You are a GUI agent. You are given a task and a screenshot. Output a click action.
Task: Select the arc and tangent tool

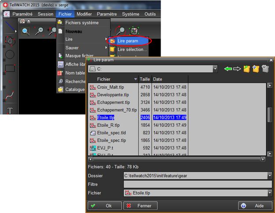(x=10, y=41)
